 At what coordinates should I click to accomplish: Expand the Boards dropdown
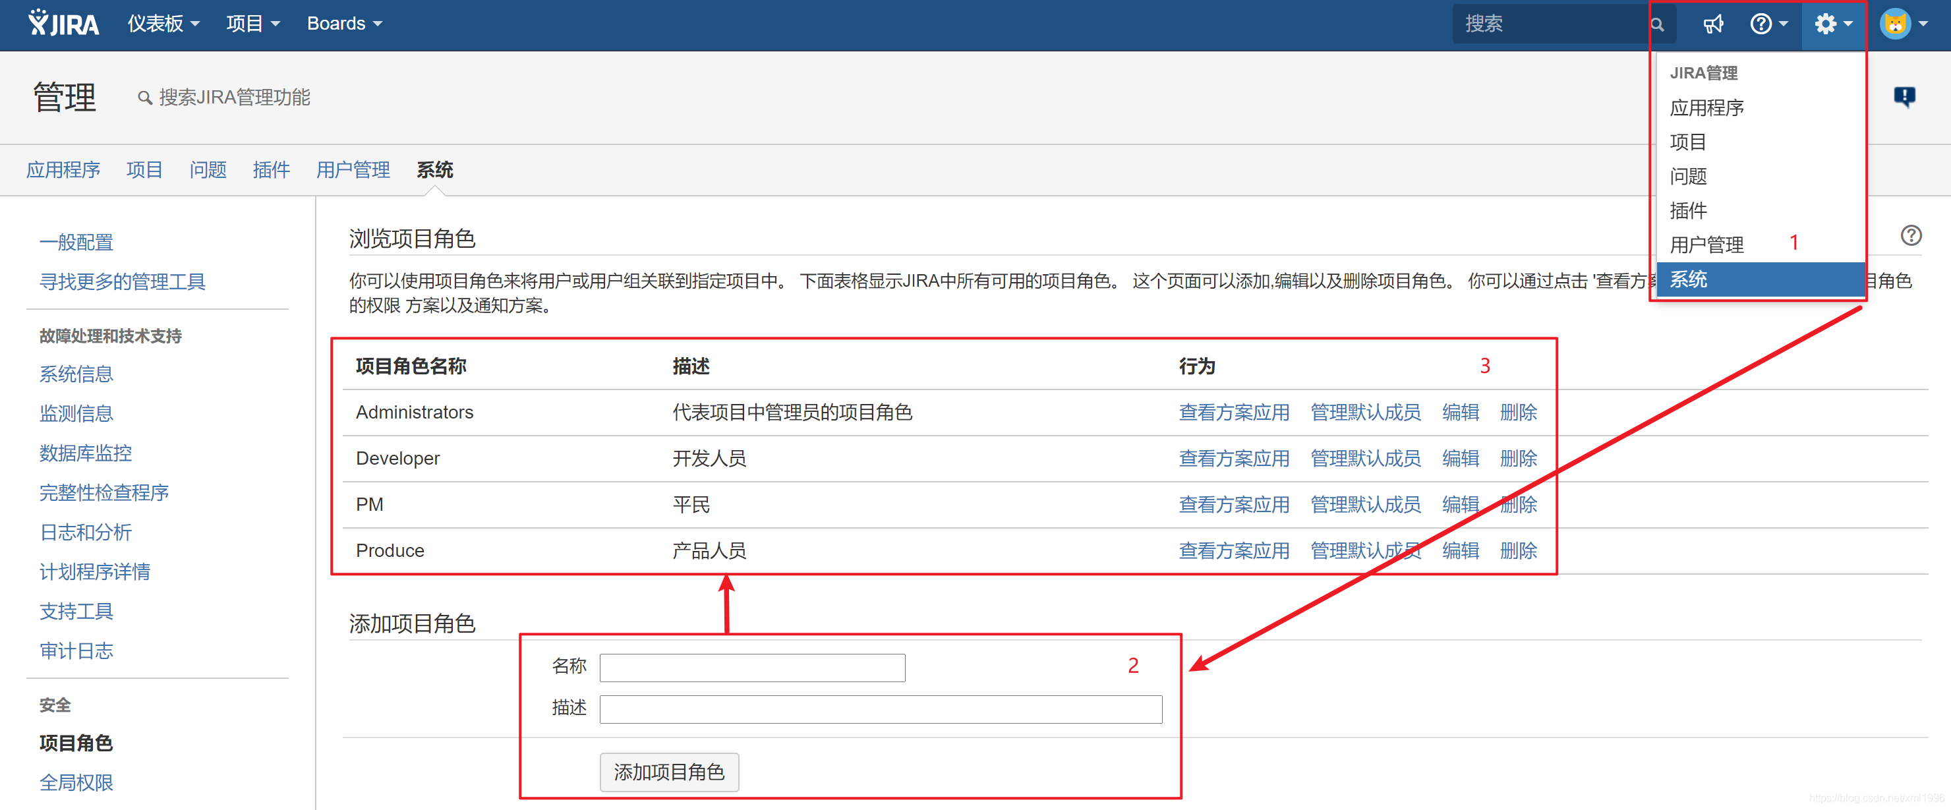pyautogui.click(x=344, y=24)
